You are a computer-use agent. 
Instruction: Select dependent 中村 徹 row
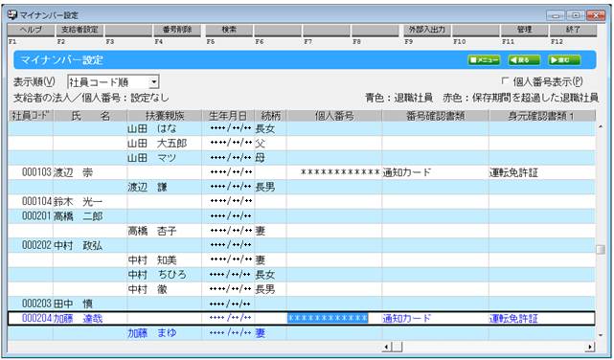pyautogui.click(x=302, y=289)
